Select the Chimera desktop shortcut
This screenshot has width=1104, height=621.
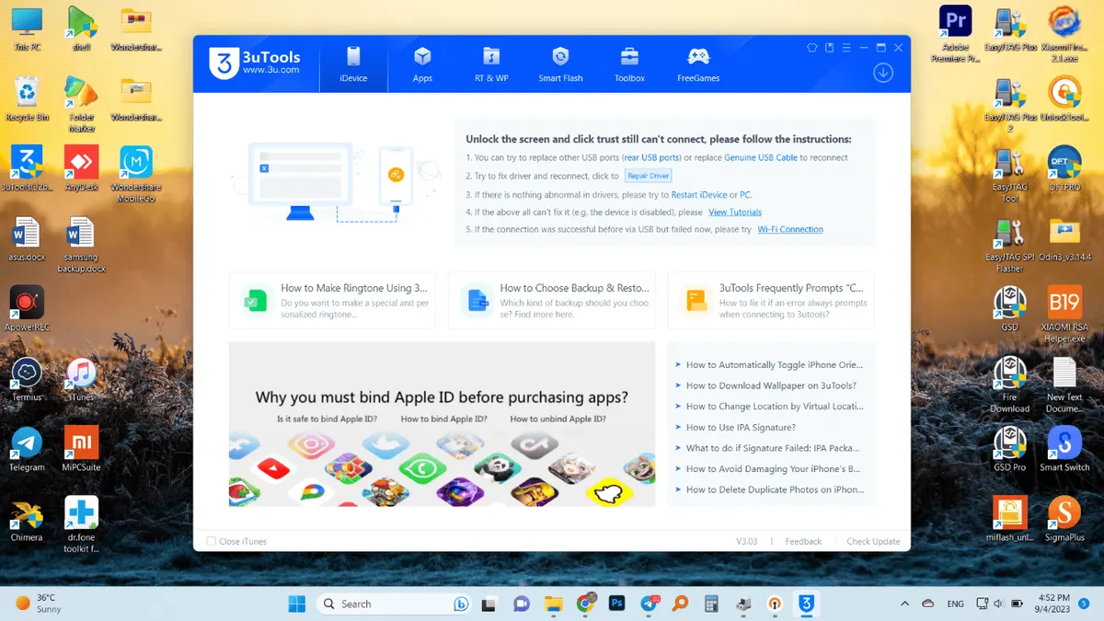pyautogui.click(x=27, y=520)
